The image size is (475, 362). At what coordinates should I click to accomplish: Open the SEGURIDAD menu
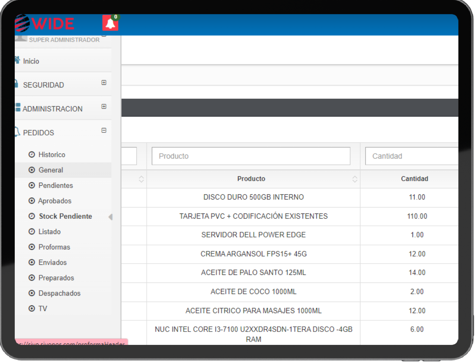(x=43, y=85)
